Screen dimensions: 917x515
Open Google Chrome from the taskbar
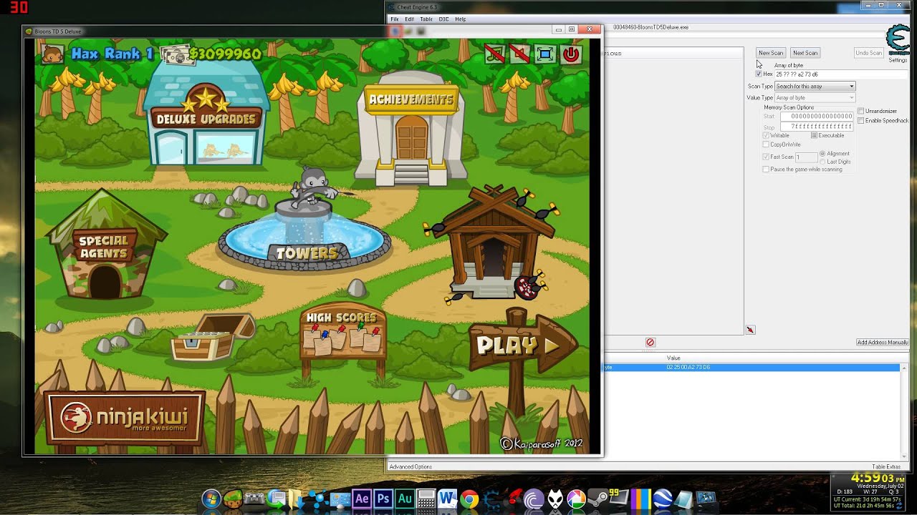point(469,499)
